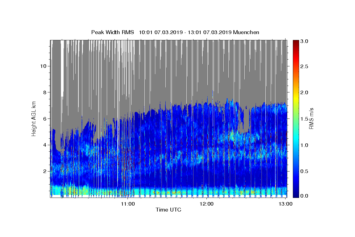
Task: Click the 12:00 time tick label
Action: point(206,204)
